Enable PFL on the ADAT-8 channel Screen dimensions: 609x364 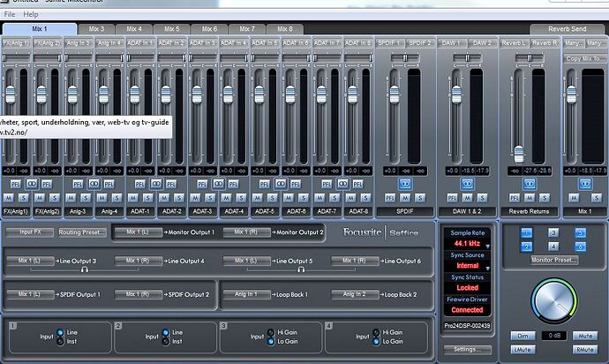pos(358,185)
